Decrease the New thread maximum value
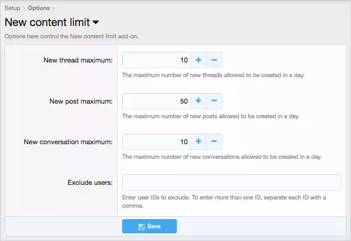Image resolution: width=351 pixels, height=241 pixels. (x=214, y=60)
